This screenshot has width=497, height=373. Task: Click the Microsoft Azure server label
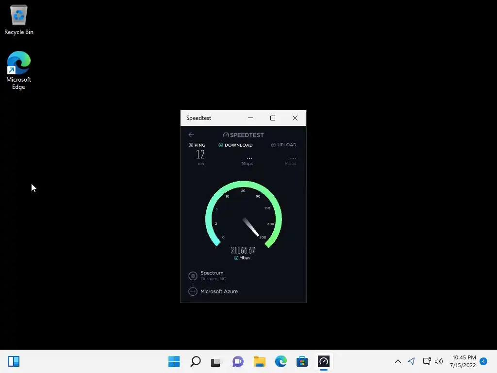click(219, 291)
